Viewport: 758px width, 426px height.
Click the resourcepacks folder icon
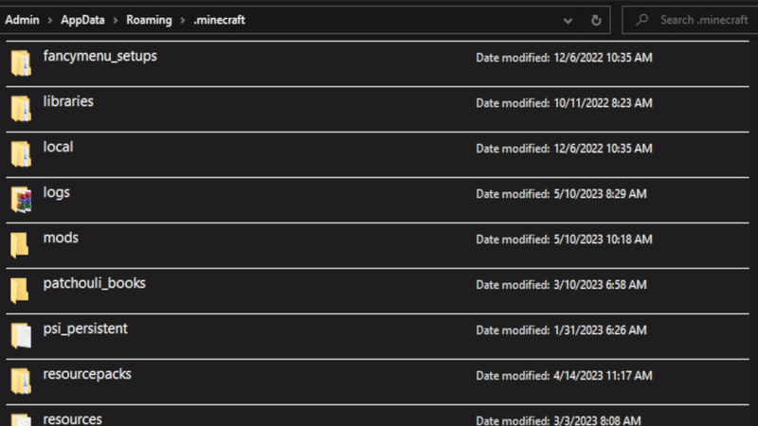[20, 382]
